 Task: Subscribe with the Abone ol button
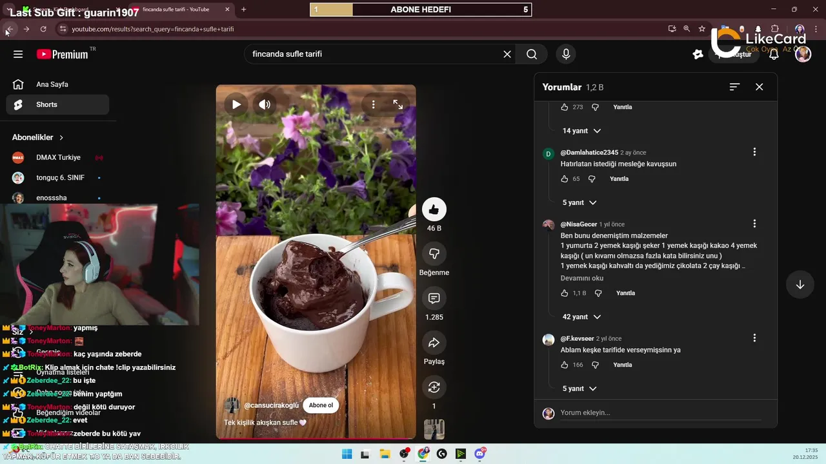click(x=321, y=405)
